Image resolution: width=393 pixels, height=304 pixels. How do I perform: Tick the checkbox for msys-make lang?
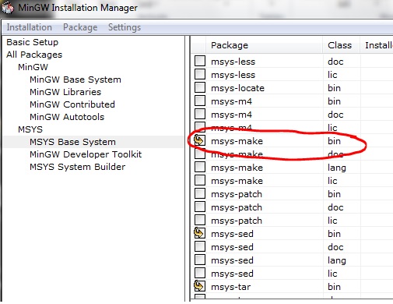coord(200,167)
